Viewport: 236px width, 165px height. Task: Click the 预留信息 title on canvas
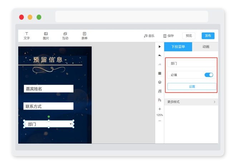click(x=48, y=60)
